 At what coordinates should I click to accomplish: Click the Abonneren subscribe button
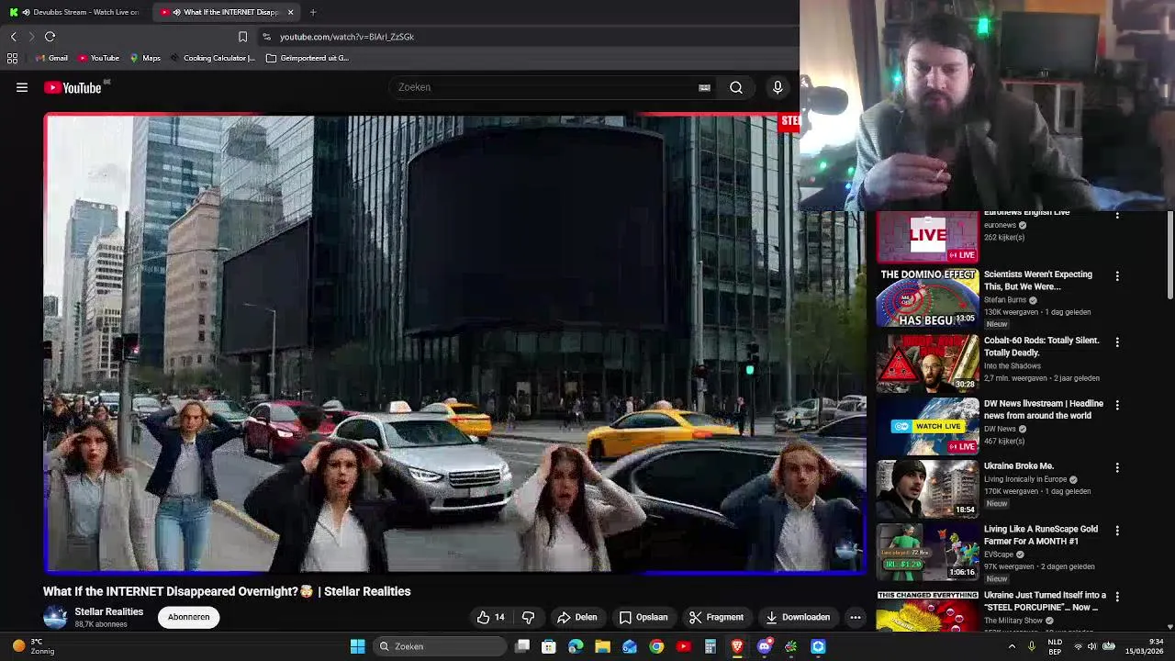[188, 617]
